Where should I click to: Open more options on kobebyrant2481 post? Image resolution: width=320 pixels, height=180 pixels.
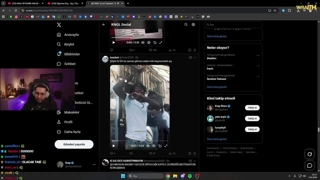pyautogui.click(x=195, y=161)
